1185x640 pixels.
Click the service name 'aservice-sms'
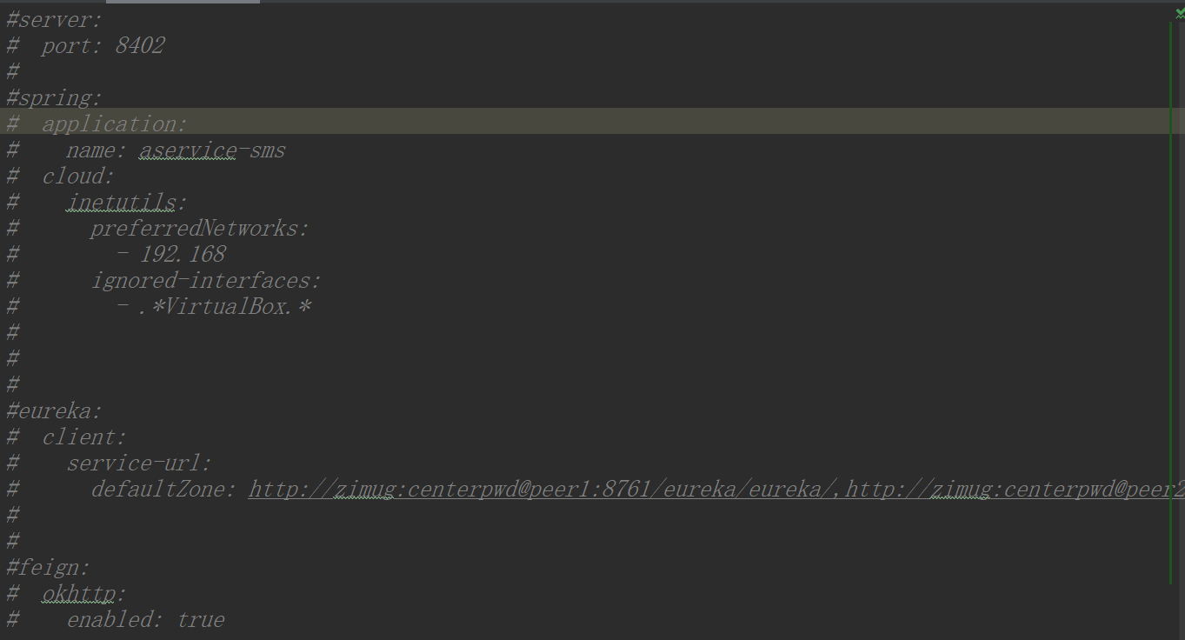pyautogui.click(x=212, y=150)
